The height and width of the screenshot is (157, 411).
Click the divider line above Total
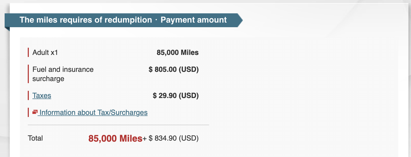pyautogui.click(x=118, y=125)
